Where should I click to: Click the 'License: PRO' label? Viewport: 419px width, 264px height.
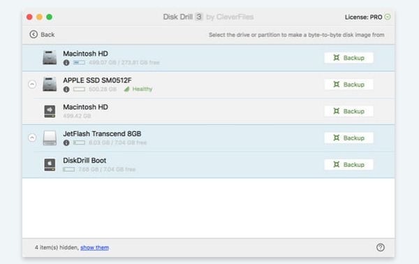pos(363,17)
